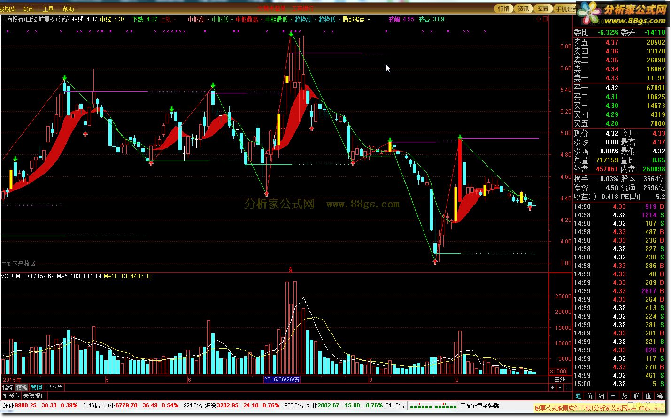Viewport: 671px width, 418px height.
Task: Click the 工商银行(日线,前复权) chart title
Action: [x=29, y=19]
